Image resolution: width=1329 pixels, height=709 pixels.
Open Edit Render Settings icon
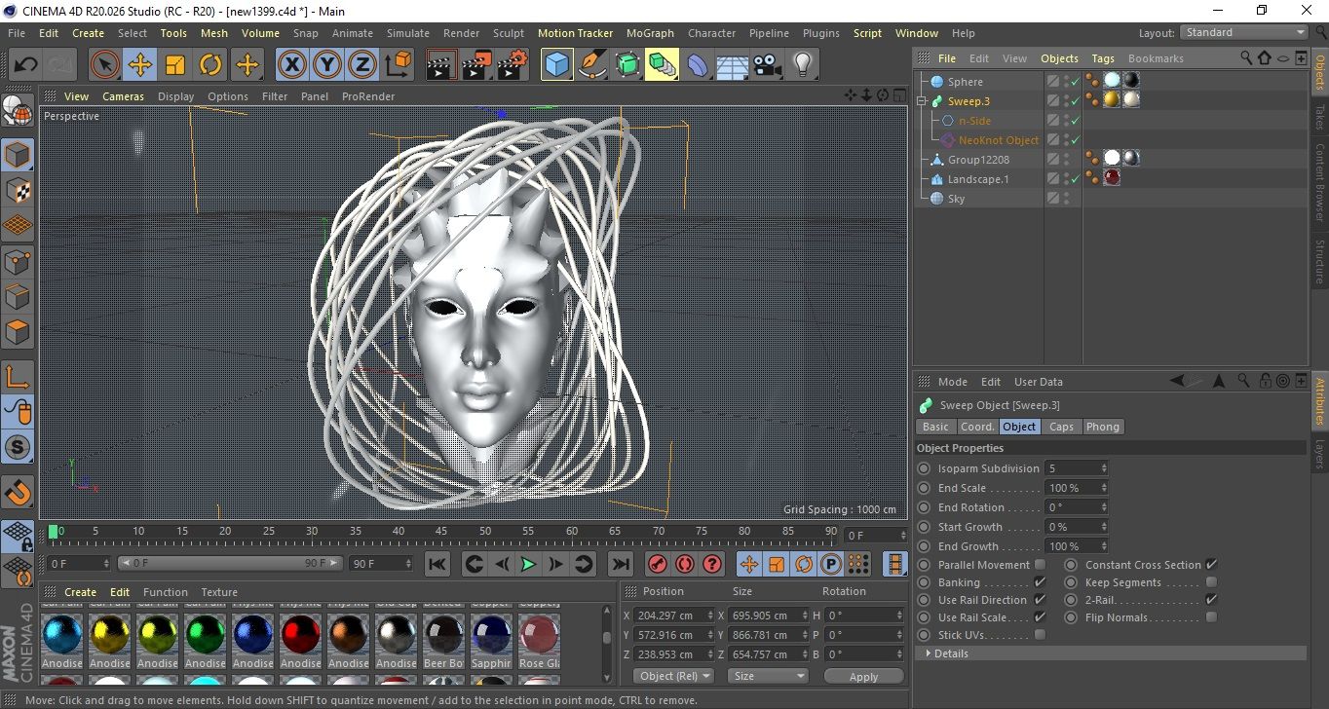[x=513, y=65]
